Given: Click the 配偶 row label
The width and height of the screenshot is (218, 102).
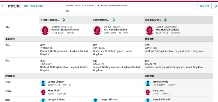Looking at the screenshot, I should tap(8, 100).
